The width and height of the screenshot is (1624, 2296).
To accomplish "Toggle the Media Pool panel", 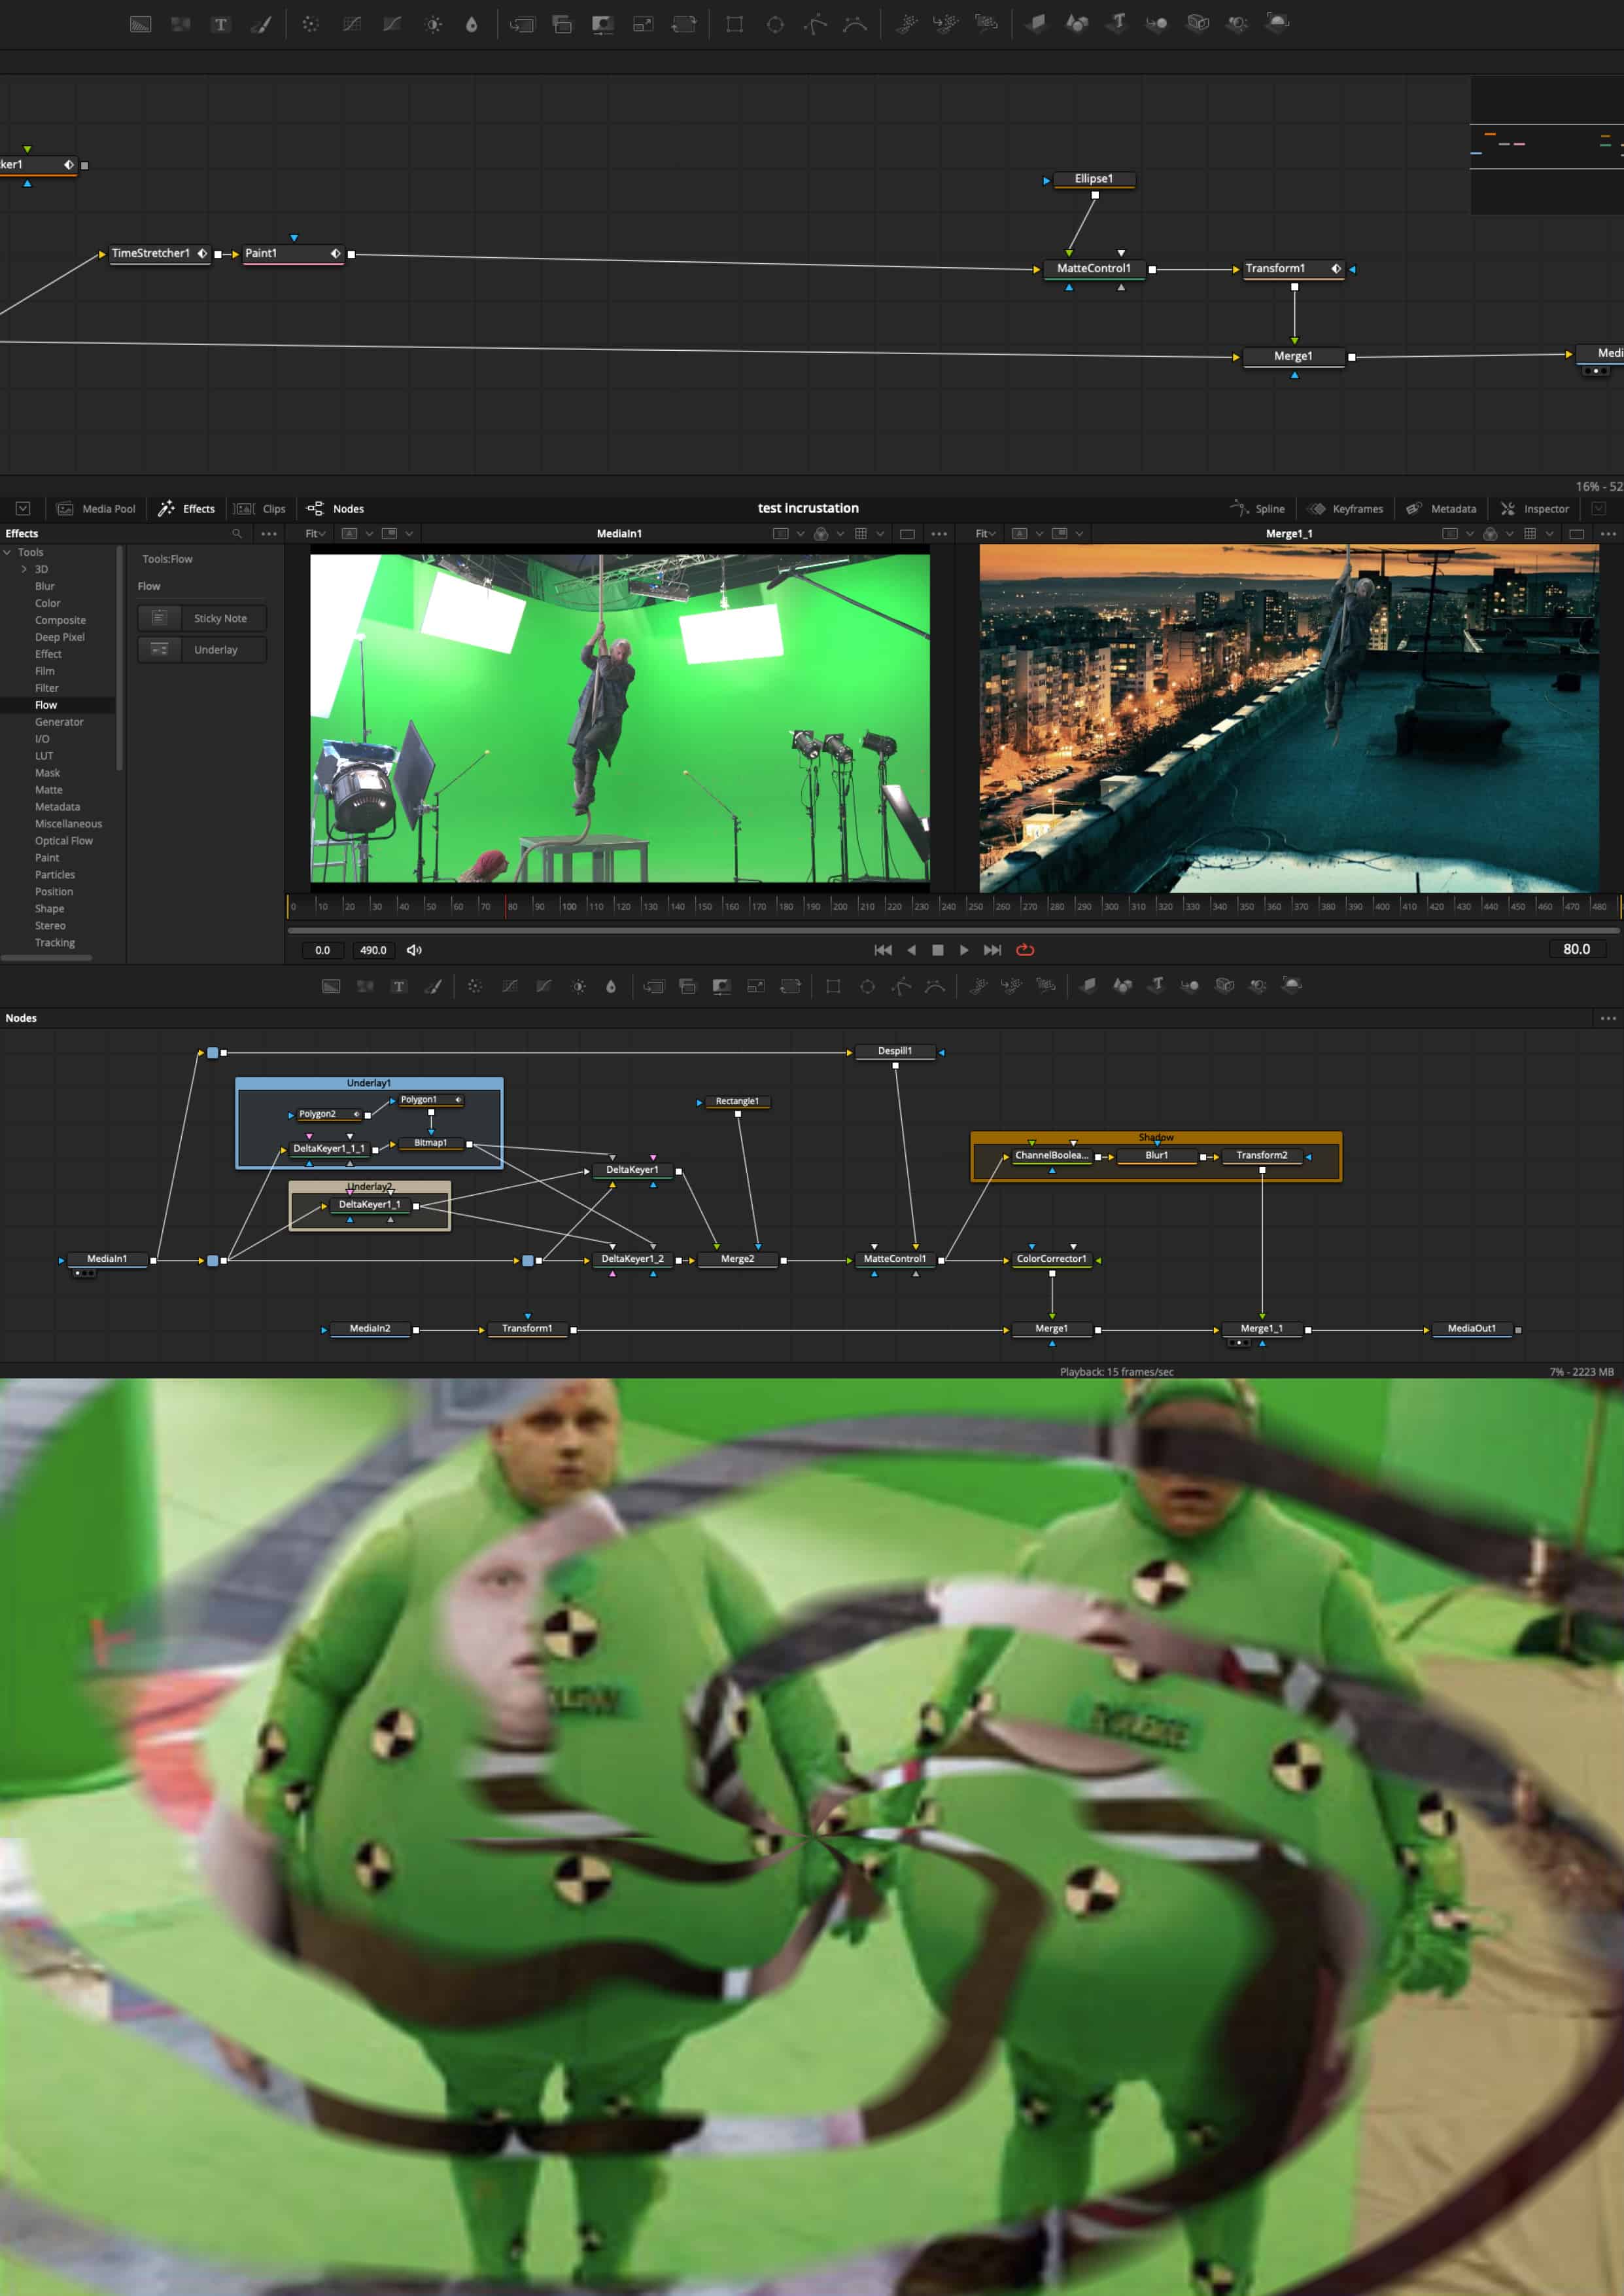I will pos(96,508).
